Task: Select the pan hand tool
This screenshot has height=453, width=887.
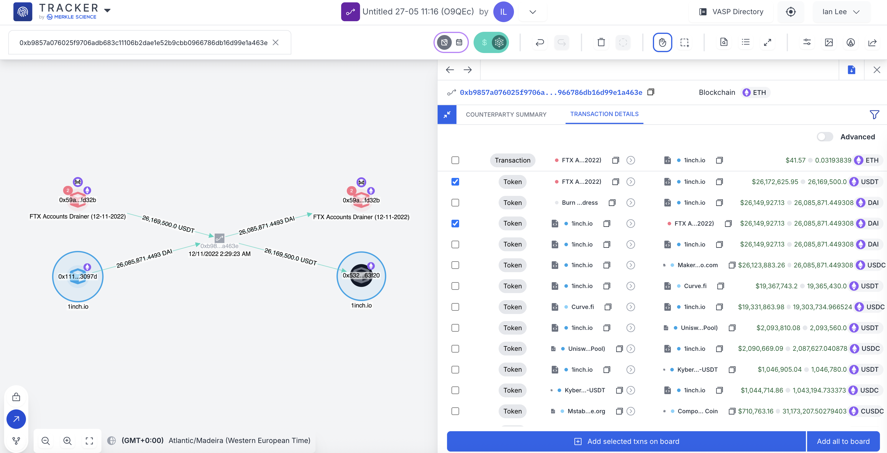Action: point(662,42)
